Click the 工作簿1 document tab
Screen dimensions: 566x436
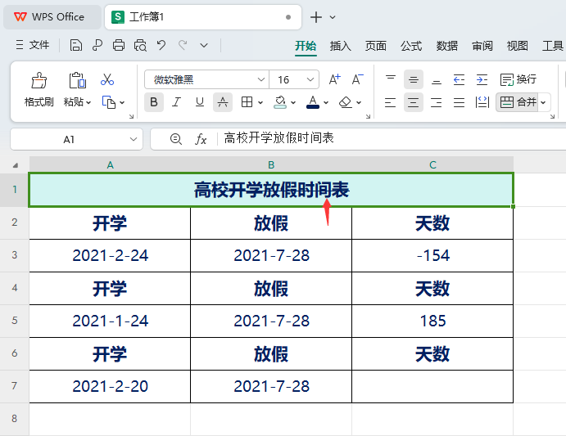[x=203, y=17]
